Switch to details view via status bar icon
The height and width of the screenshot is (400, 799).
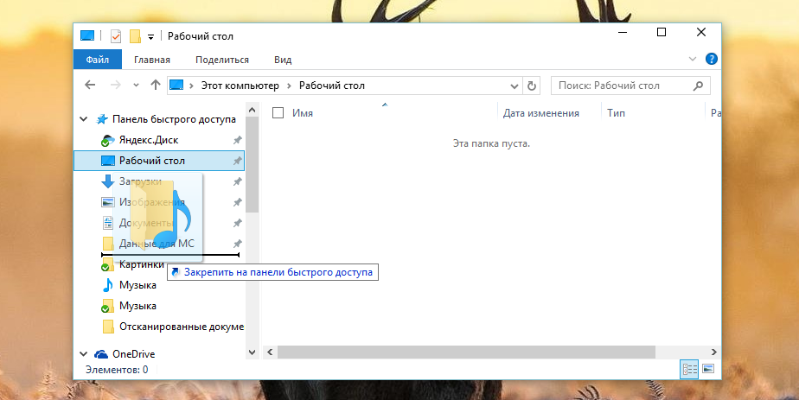(689, 369)
